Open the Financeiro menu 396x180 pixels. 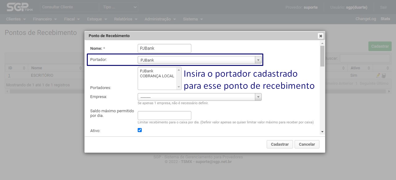coord(45,19)
